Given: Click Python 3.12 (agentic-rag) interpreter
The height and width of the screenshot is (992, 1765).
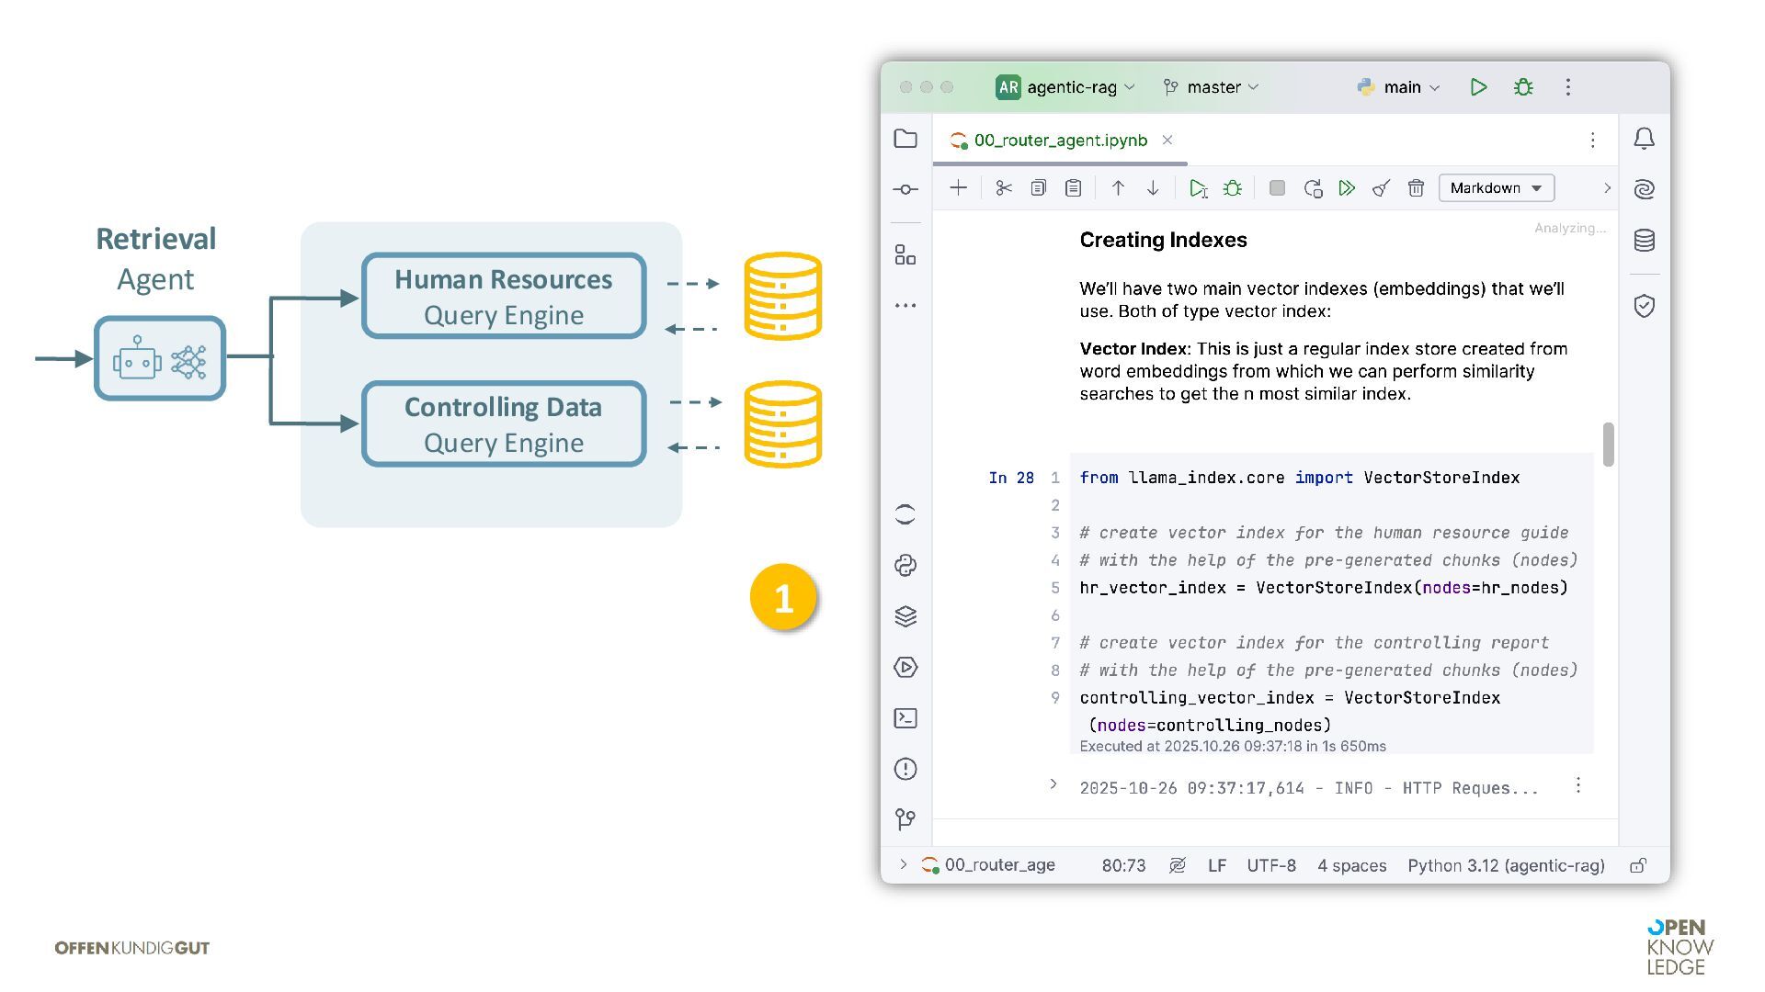Looking at the screenshot, I should (1506, 865).
